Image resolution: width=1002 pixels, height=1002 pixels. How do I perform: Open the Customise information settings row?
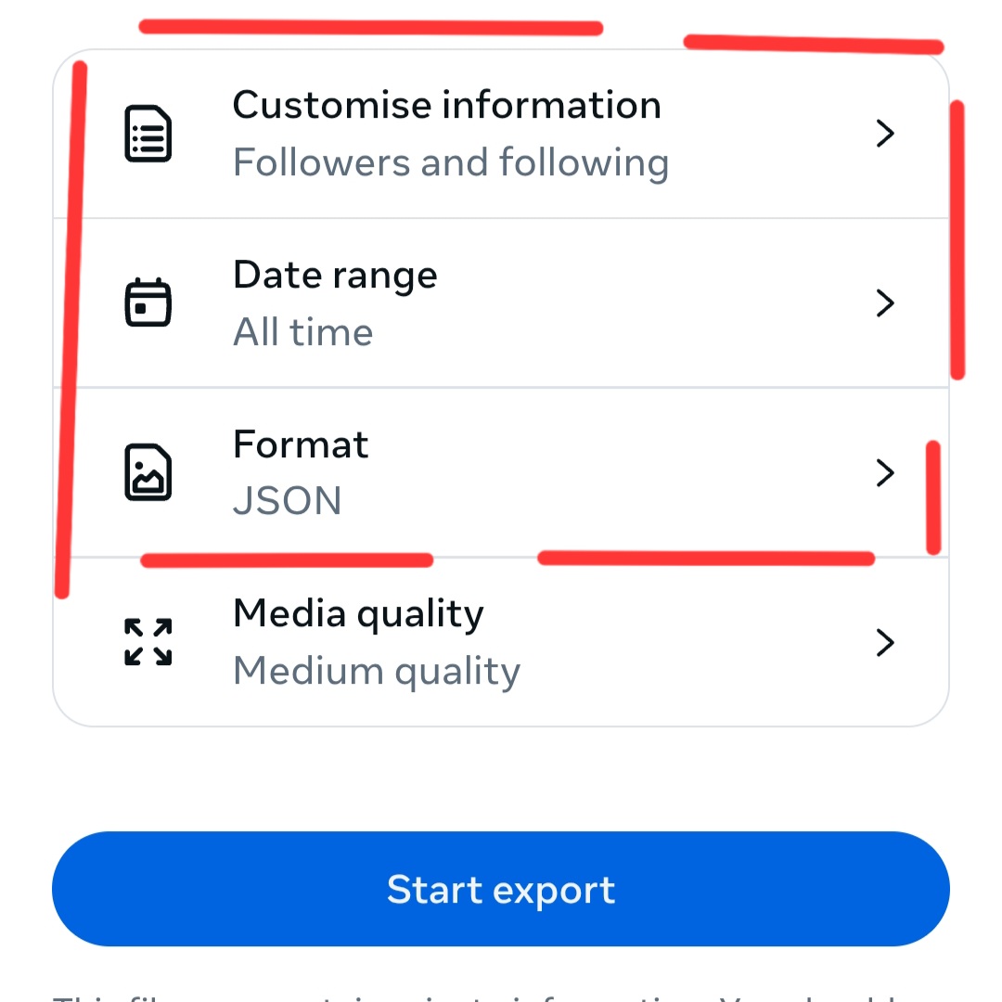[x=501, y=133]
